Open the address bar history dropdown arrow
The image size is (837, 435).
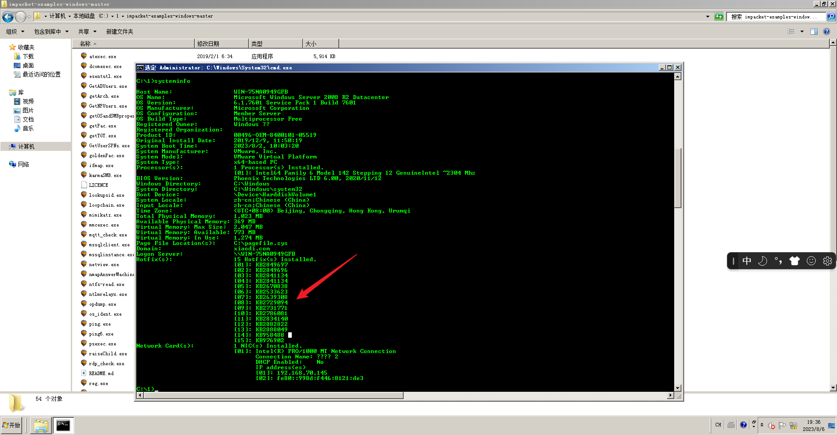[x=708, y=17]
